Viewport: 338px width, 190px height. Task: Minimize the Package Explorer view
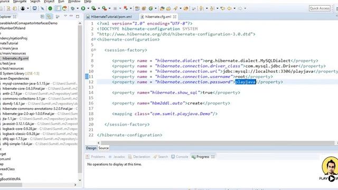[71, 16]
